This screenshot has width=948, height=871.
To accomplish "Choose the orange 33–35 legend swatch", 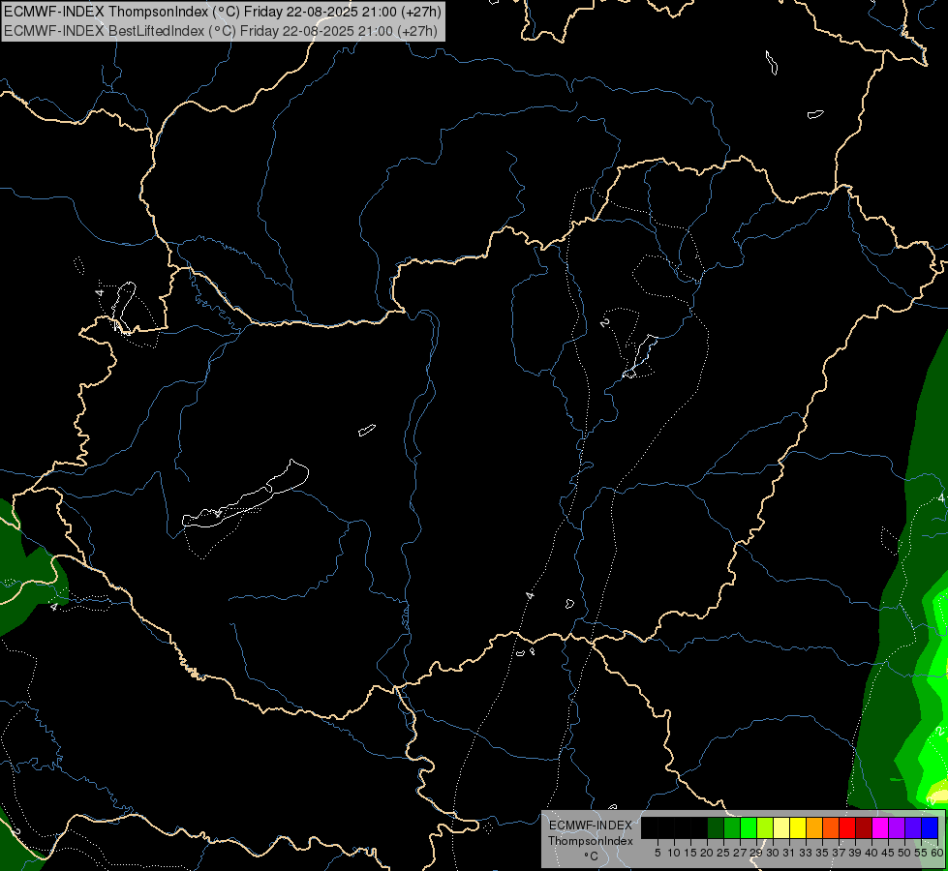I will pos(814,827).
